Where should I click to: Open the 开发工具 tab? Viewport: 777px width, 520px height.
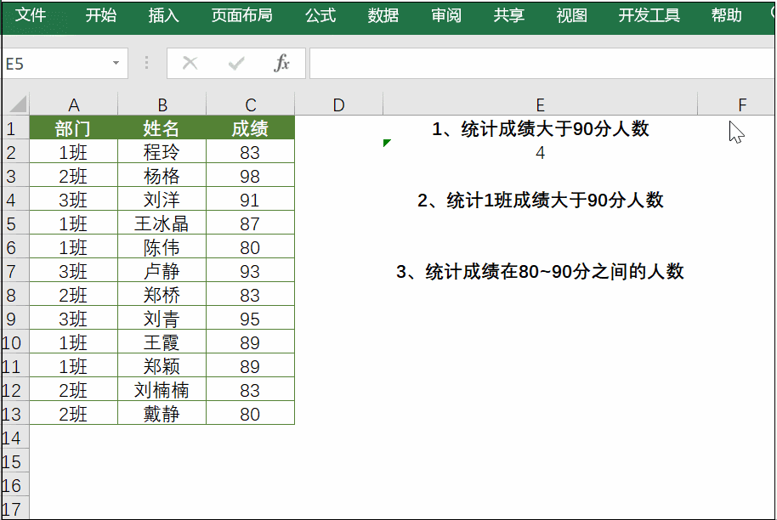tap(649, 15)
